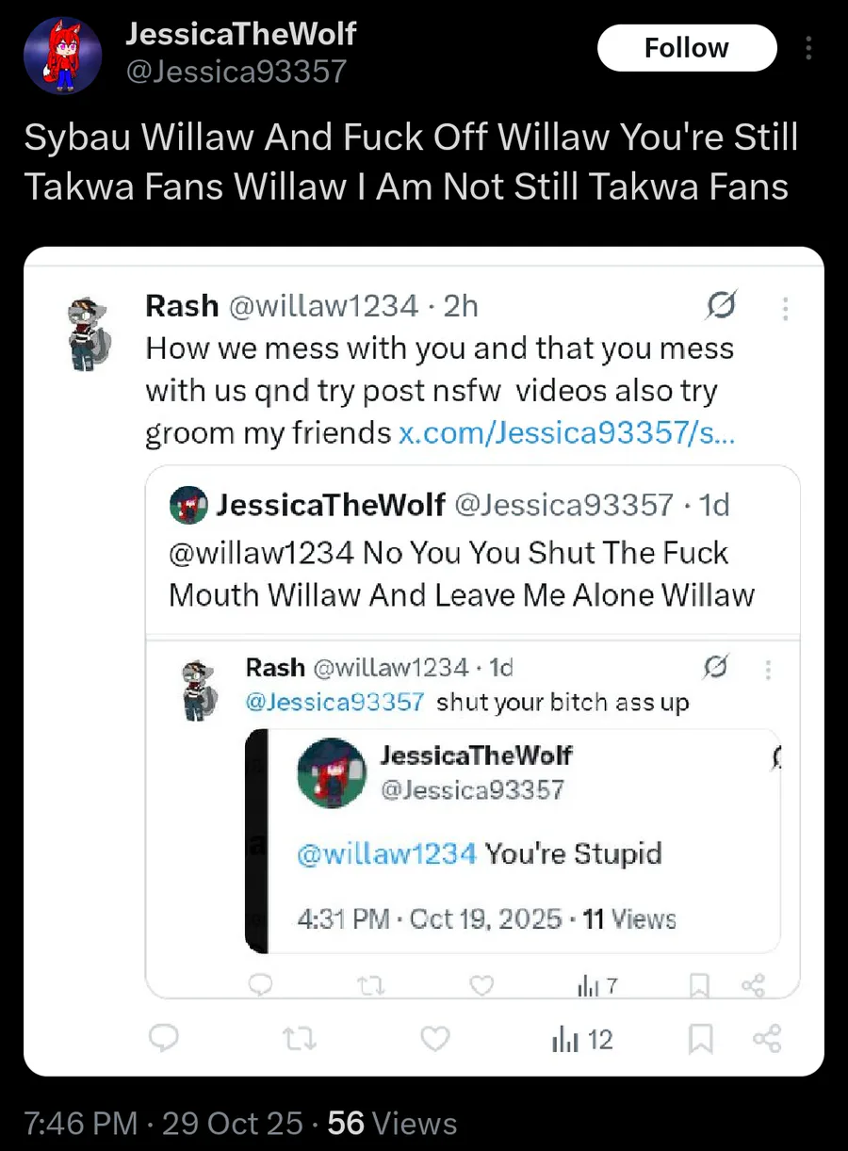
Task: Click Rash's avatar on the 2h post
Action: click(91, 333)
